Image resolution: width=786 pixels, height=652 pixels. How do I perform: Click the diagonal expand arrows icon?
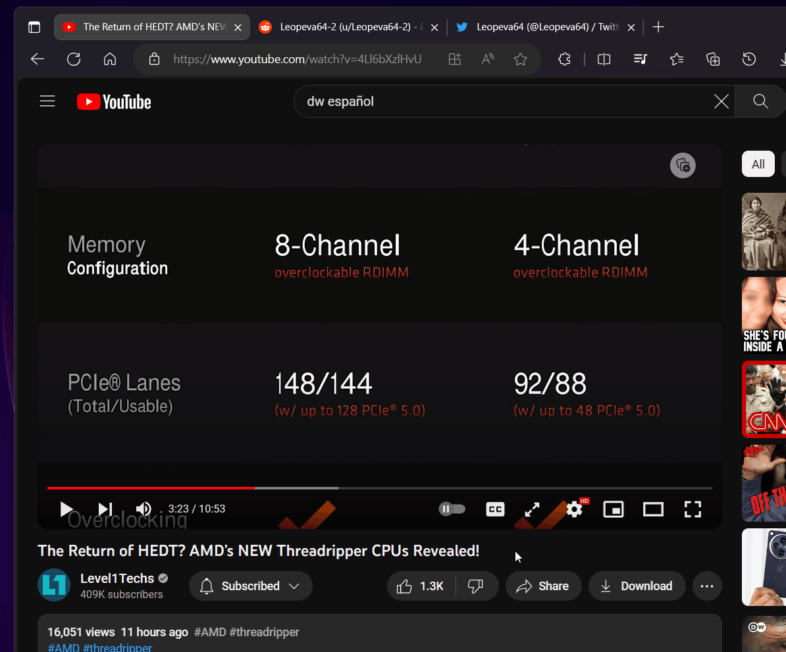(x=532, y=510)
